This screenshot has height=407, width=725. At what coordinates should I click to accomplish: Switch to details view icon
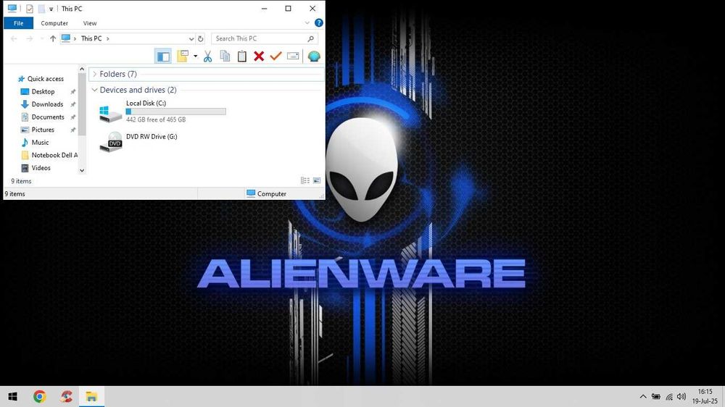(305, 180)
